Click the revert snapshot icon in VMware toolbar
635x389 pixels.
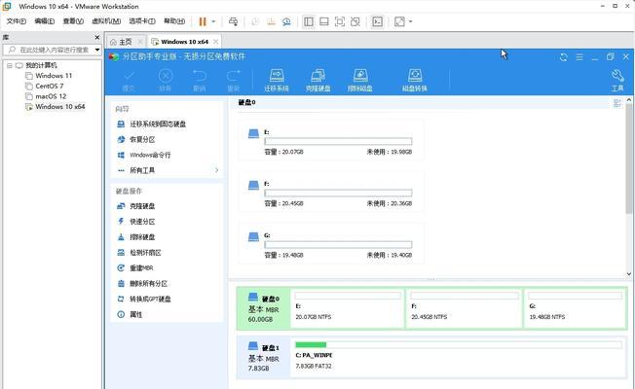click(271, 21)
